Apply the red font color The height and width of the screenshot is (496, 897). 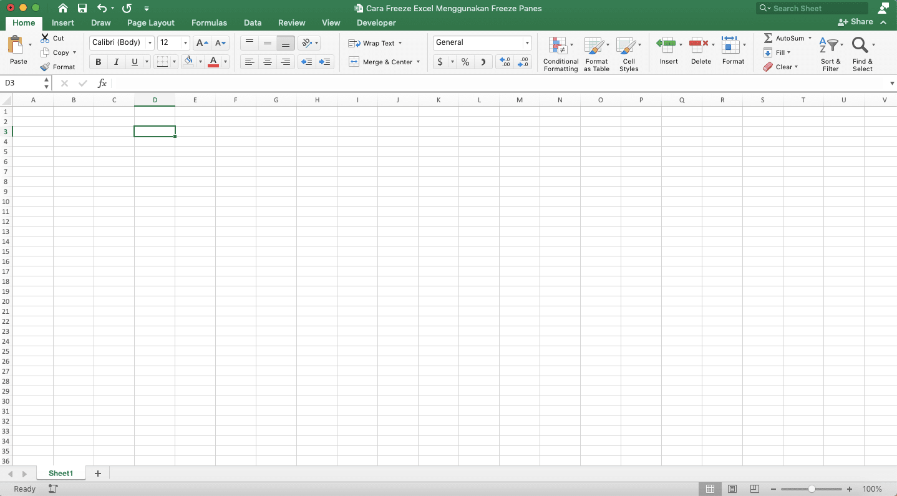(x=213, y=62)
